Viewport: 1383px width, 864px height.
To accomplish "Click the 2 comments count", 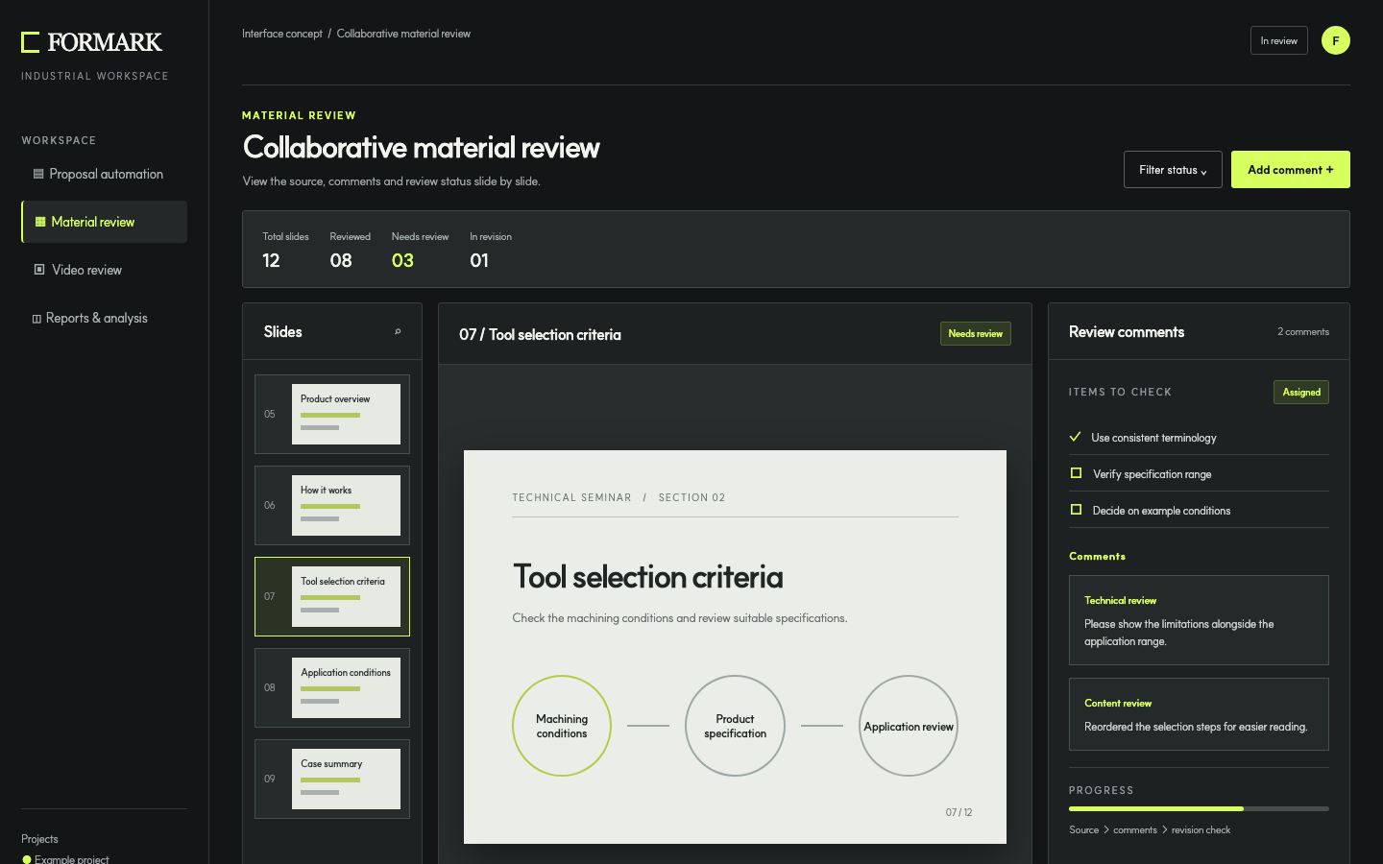I will click(1303, 331).
